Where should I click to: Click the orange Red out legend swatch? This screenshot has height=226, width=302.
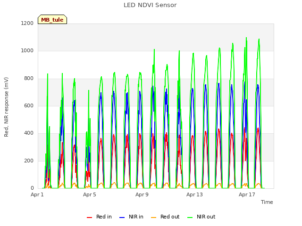[x=153, y=218]
